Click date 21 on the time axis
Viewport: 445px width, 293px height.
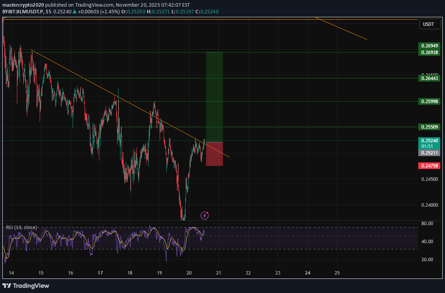[219, 273]
